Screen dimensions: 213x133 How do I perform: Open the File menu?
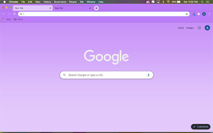pos(23,2)
